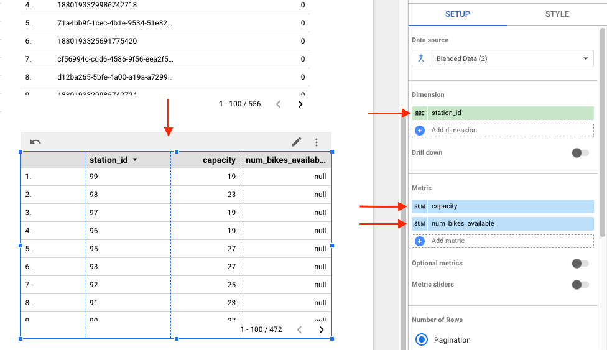
Task: Click the bottom-center resize handle of the table
Action: pyautogui.click(x=177, y=339)
